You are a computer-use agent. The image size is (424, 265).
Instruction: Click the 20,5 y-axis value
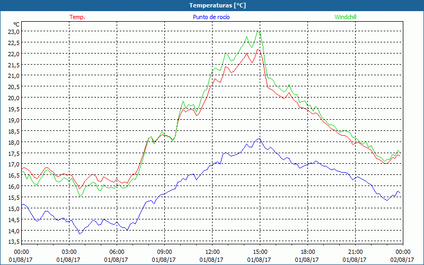tap(14, 86)
